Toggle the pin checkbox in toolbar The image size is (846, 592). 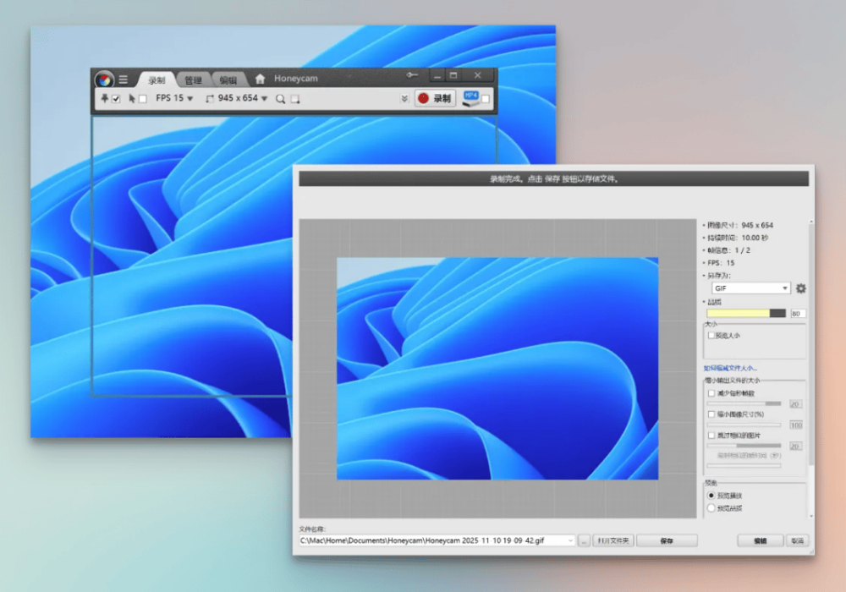(116, 99)
